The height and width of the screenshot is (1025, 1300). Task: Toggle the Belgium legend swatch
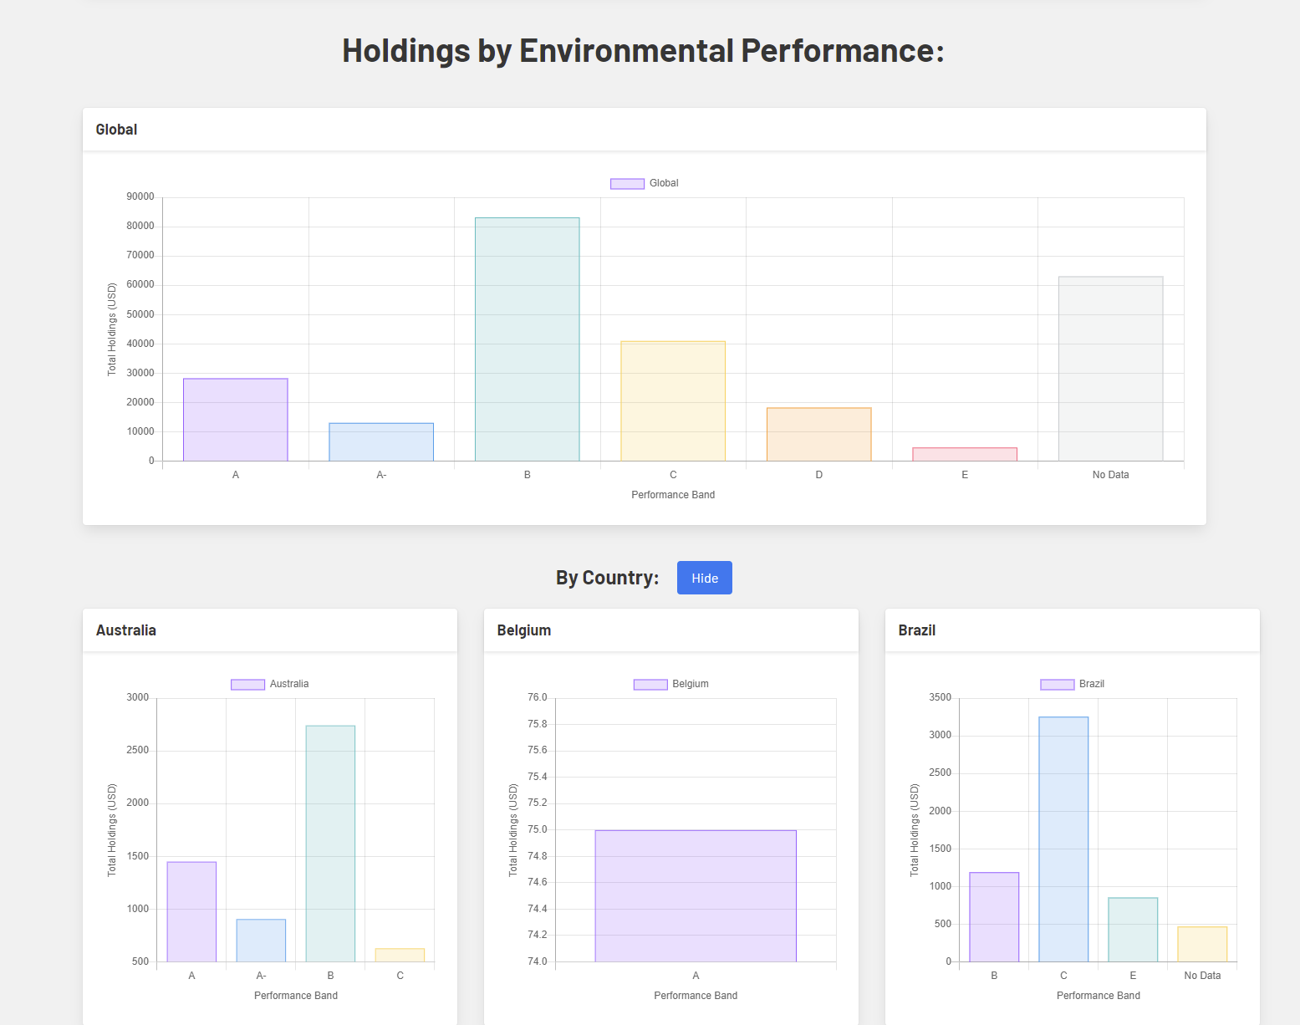[650, 685]
